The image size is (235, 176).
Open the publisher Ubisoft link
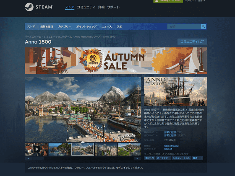click(168, 149)
